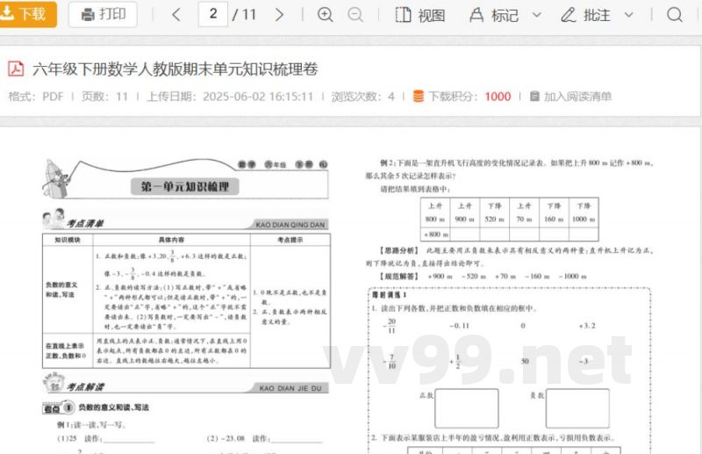Expand the 标记 dropdown arrow
The height and width of the screenshot is (454, 702).
pyautogui.click(x=537, y=15)
